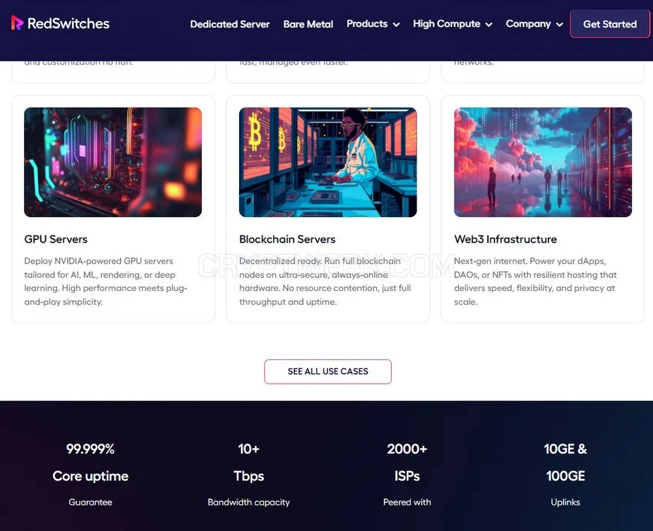Click the Get Started button

coord(610,23)
